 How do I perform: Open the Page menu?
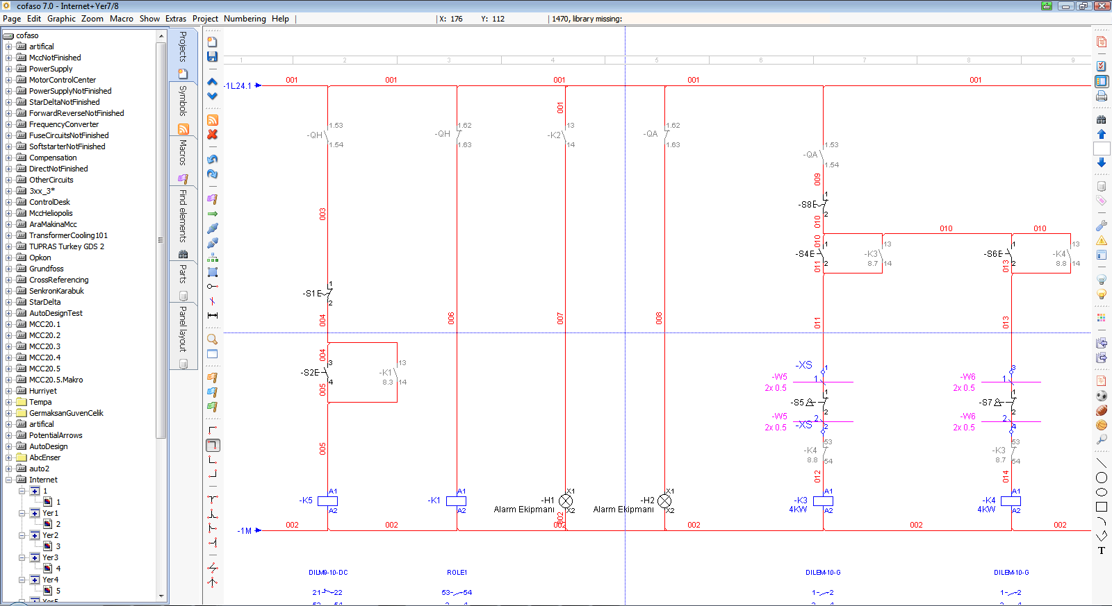(12, 19)
